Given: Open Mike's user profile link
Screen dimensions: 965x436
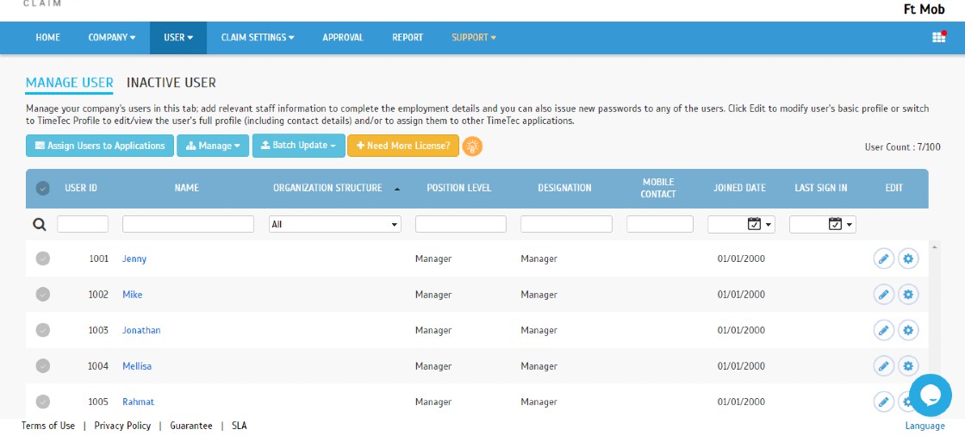Looking at the screenshot, I should coord(133,295).
